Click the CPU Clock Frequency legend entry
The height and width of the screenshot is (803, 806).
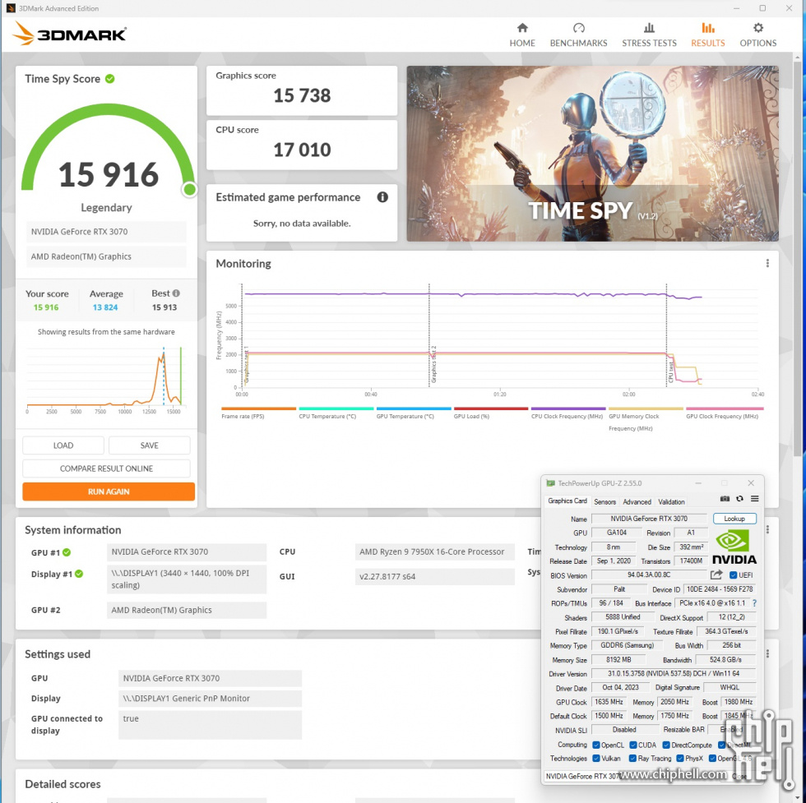568,413
